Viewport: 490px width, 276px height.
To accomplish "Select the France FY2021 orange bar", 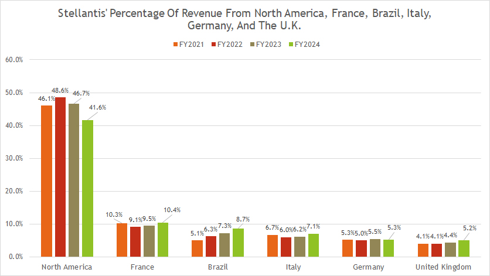I will 122,240.
